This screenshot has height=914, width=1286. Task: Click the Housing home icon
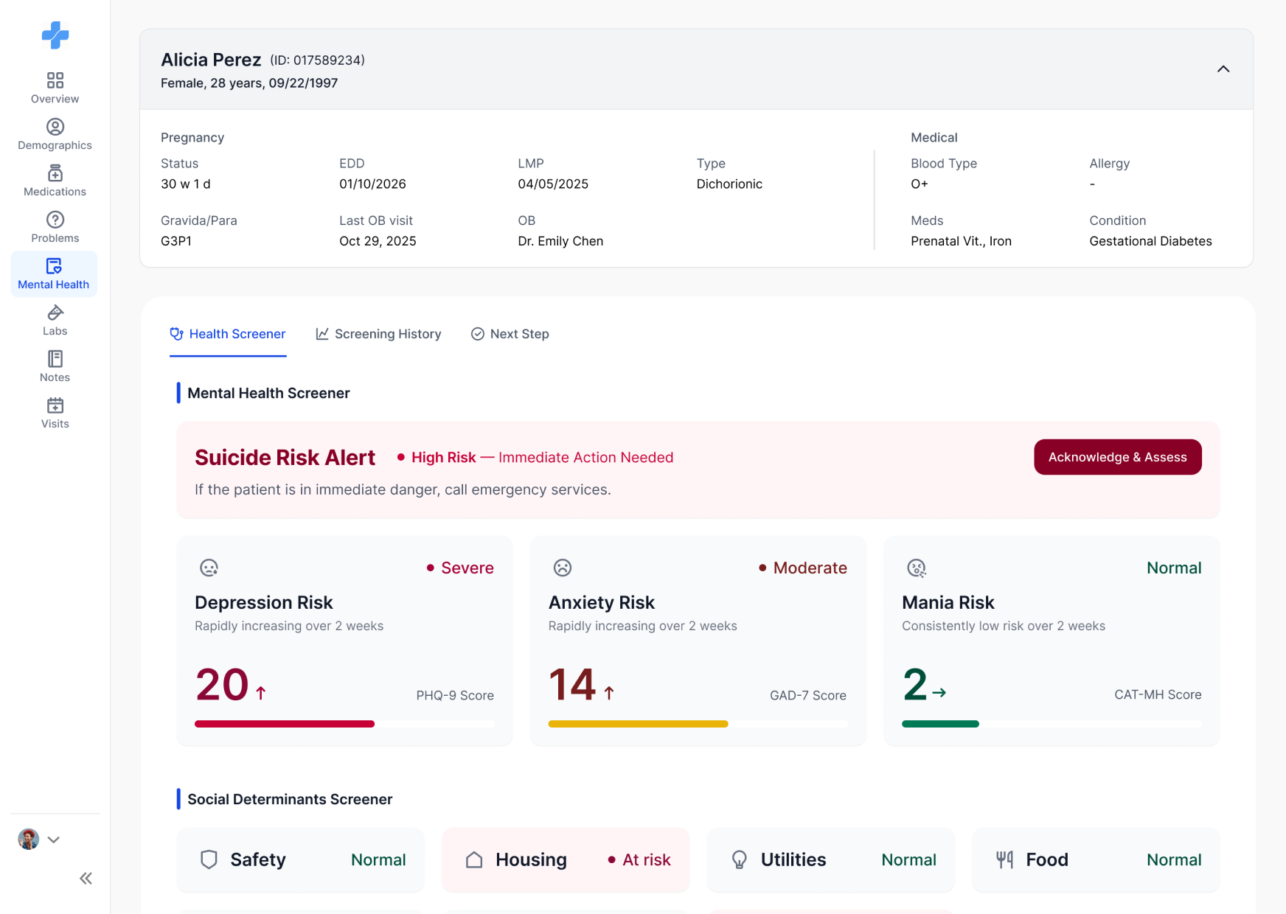tap(474, 859)
